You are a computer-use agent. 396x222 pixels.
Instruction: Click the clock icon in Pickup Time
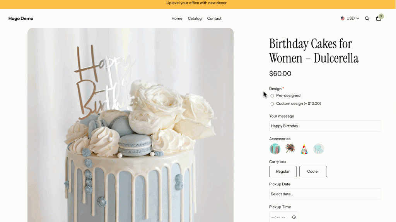pyautogui.click(x=294, y=217)
